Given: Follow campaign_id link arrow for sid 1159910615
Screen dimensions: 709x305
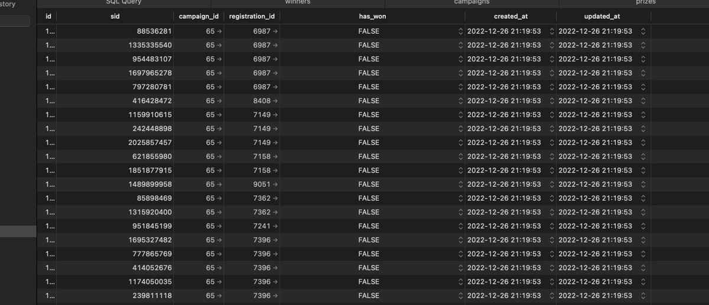Looking at the screenshot, I should [x=219, y=115].
